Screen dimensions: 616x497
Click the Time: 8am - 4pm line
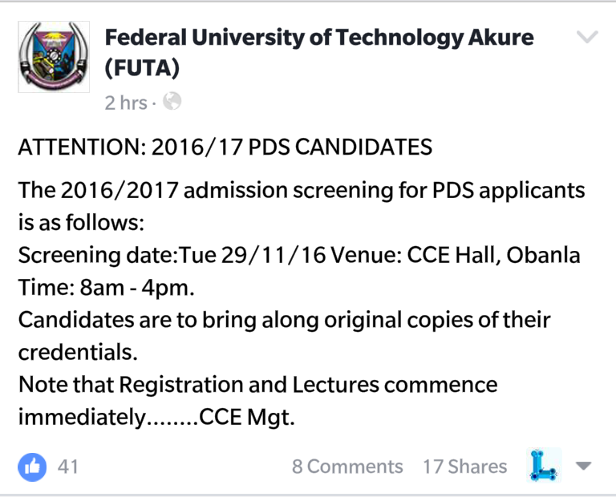click(x=106, y=288)
